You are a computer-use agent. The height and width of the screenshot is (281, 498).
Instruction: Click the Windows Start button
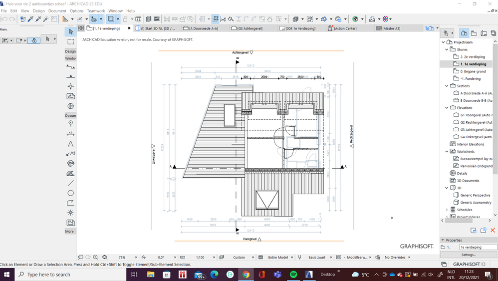[7, 275]
